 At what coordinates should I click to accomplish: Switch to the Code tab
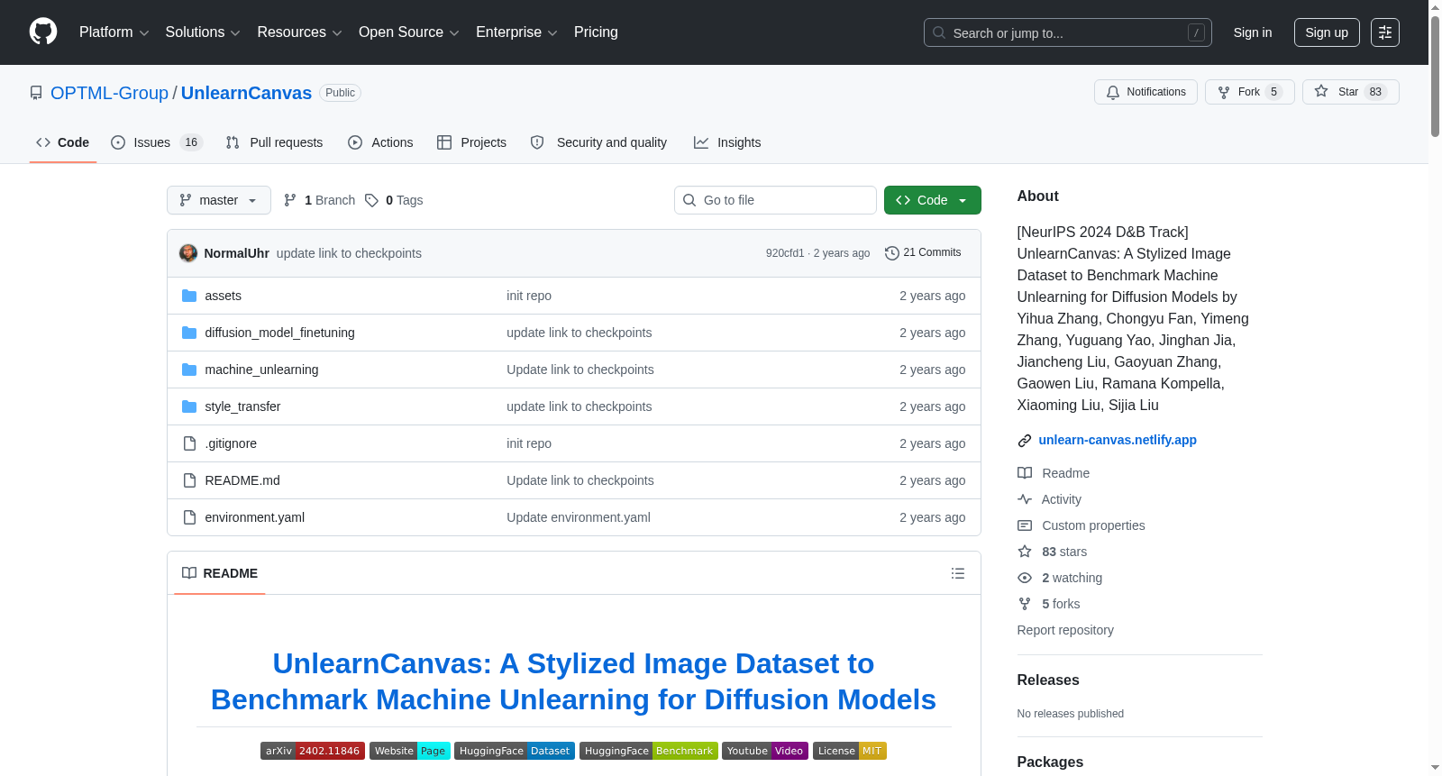63,142
